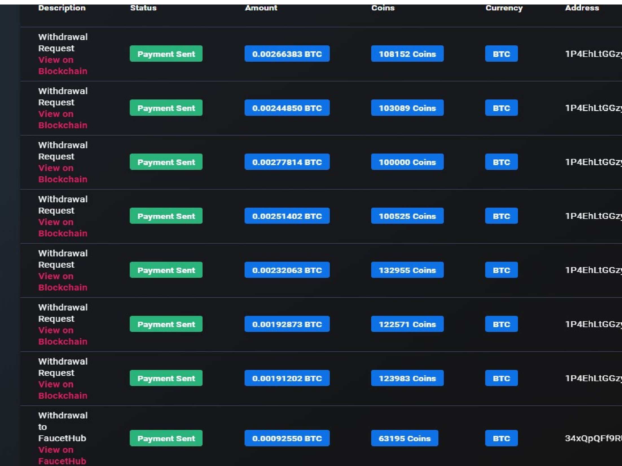Click the 108152 Coins badge

point(407,54)
